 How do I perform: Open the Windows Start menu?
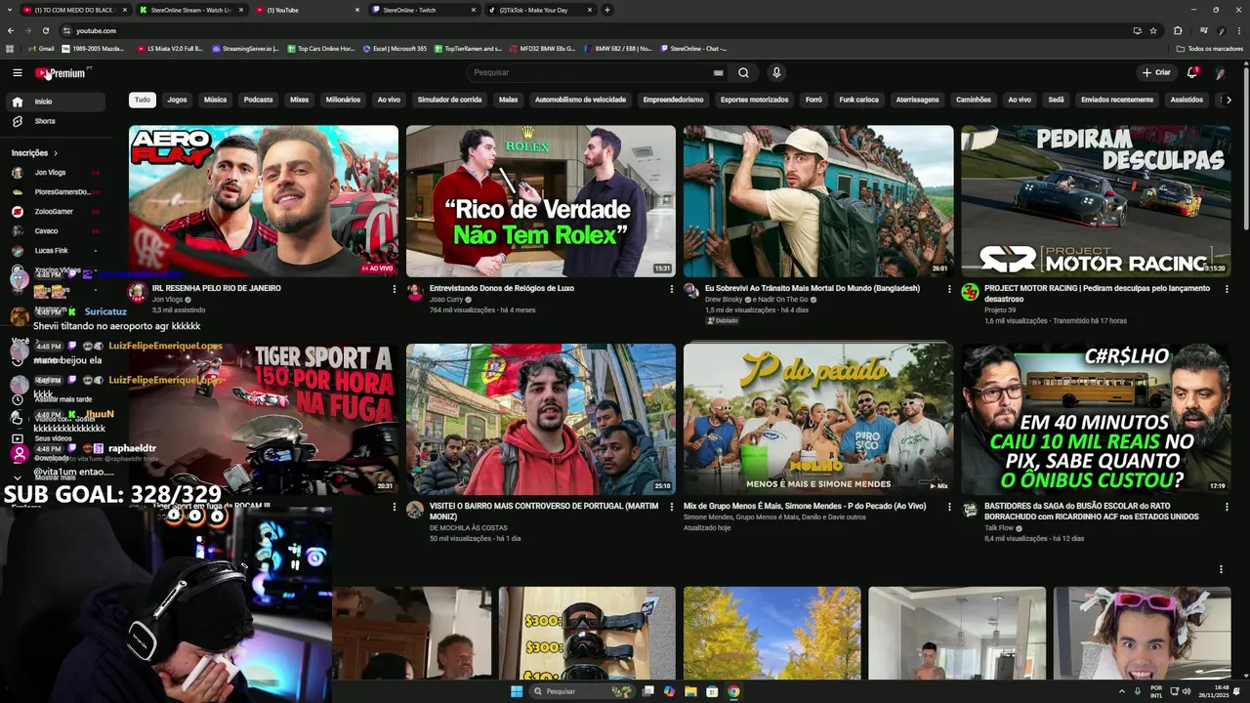517,691
